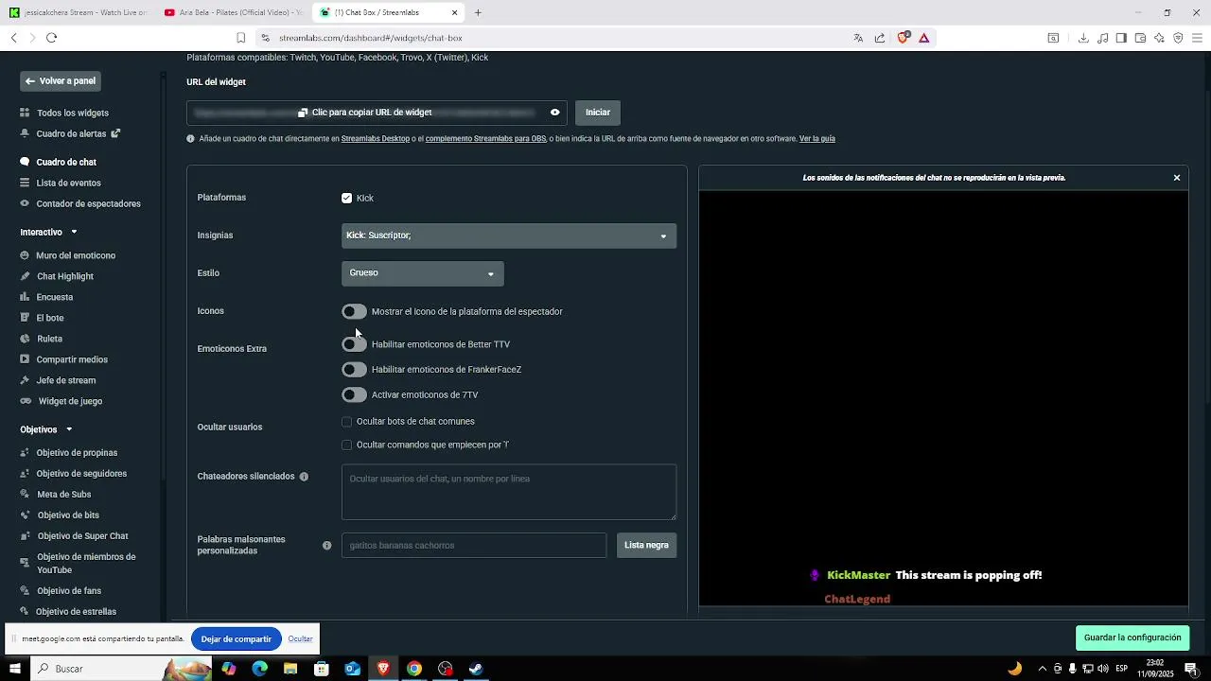
Task: Click the Ruleta icon
Action: 25,339
